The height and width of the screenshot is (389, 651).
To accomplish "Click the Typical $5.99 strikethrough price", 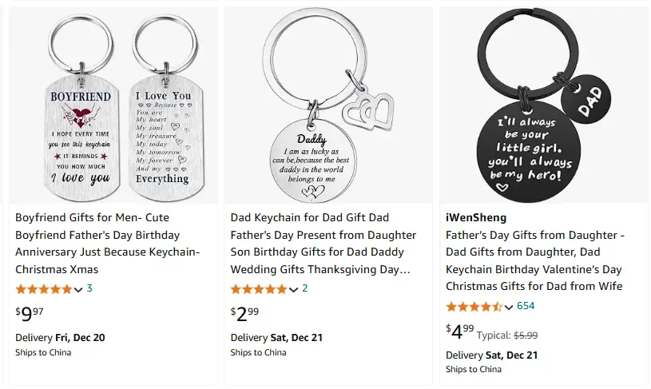I will pyautogui.click(x=507, y=335).
